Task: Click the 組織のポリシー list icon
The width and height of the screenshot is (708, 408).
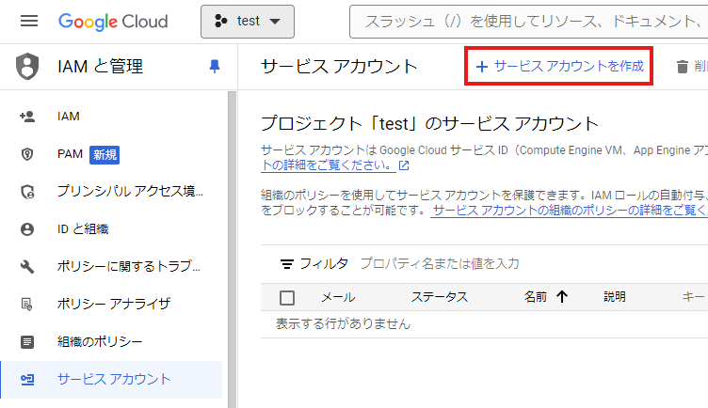Action: [27, 342]
